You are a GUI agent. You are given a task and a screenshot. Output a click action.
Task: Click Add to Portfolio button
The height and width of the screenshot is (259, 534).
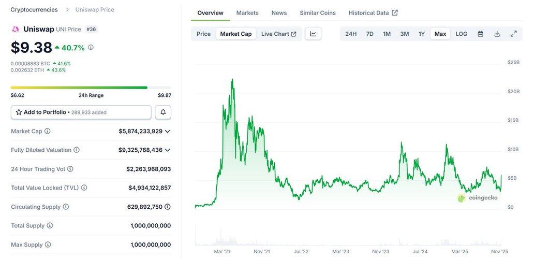click(81, 112)
